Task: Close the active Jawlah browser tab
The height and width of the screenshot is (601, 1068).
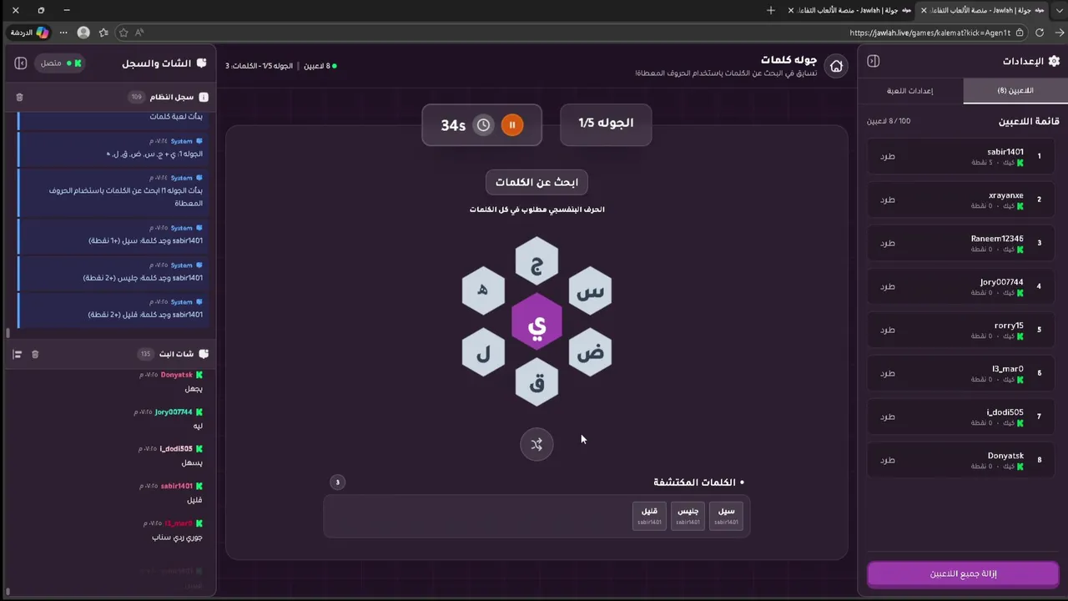Action: [x=924, y=10]
